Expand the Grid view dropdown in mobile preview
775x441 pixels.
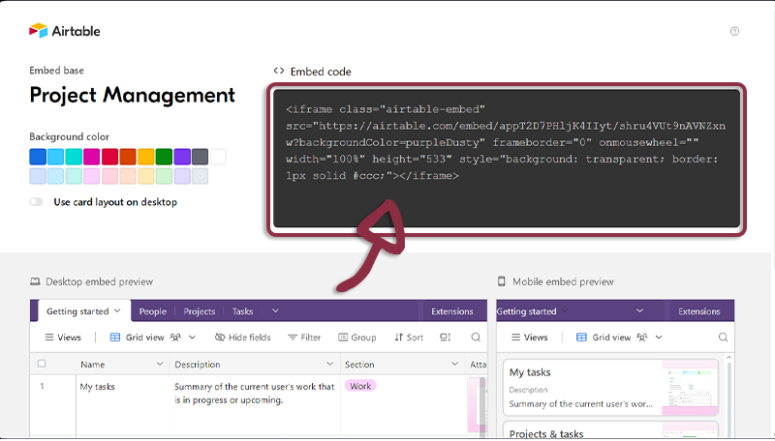click(x=659, y=338)
